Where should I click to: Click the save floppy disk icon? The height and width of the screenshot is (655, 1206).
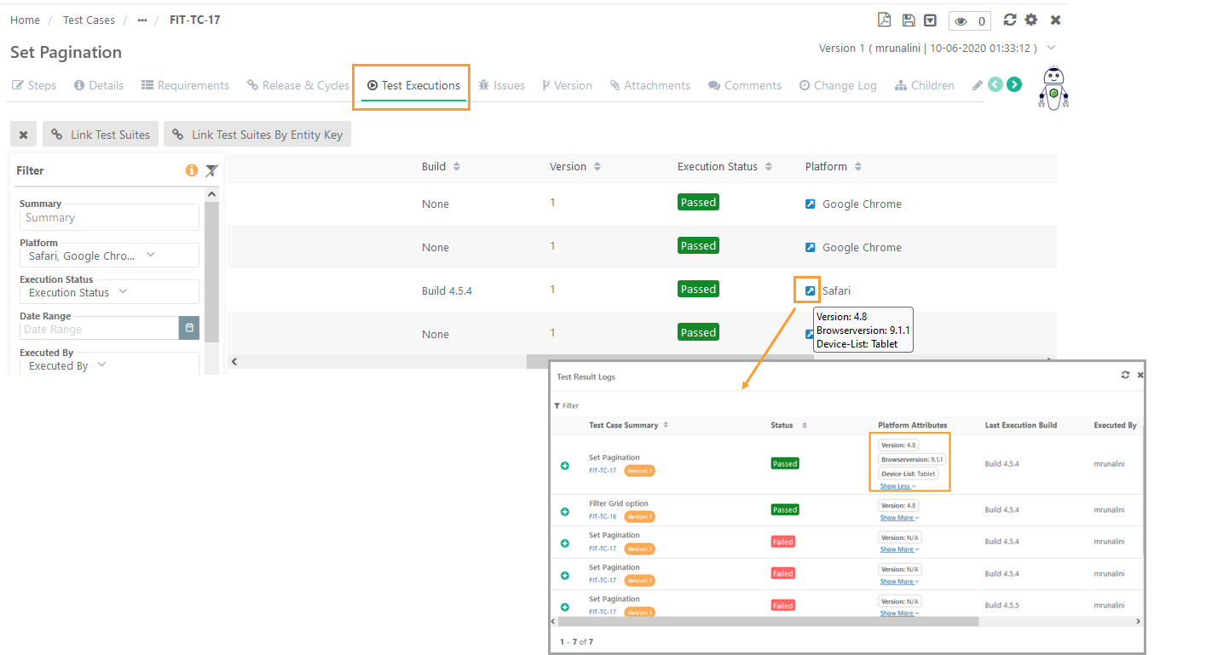(x=908, y=20)
